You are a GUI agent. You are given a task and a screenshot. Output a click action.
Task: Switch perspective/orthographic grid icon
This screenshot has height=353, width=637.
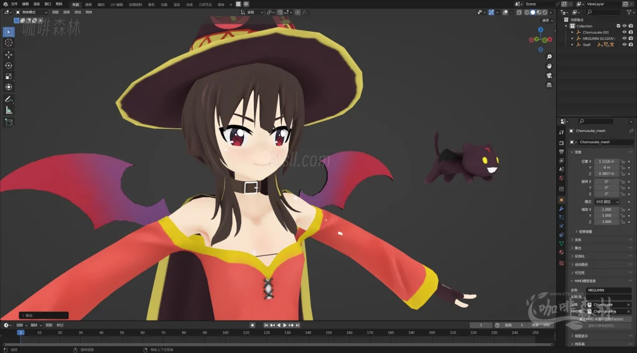coord(549,85)
